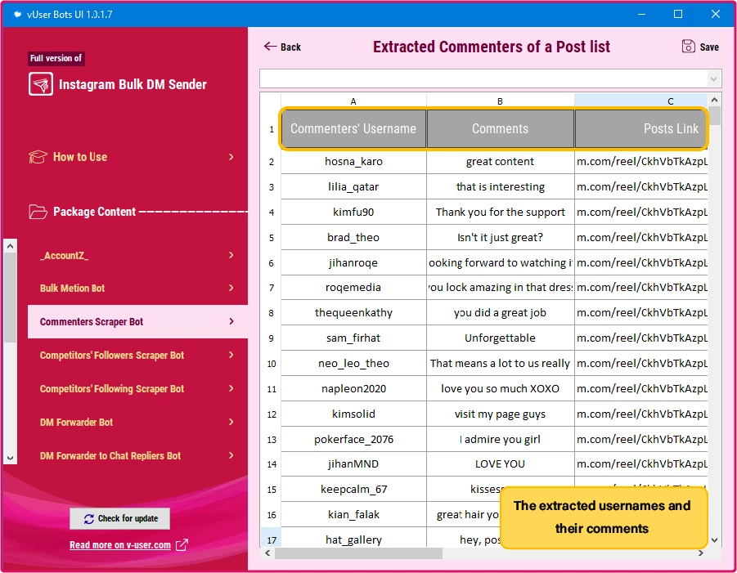Select _AccountZ_ in the package list
Image resolution: width=737 pixels, height=573 pixels.
(137, 255)
